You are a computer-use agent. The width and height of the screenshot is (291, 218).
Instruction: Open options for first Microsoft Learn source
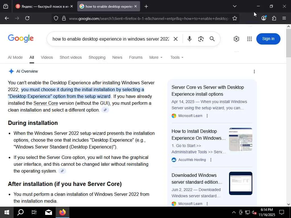(x=207, y=116)
